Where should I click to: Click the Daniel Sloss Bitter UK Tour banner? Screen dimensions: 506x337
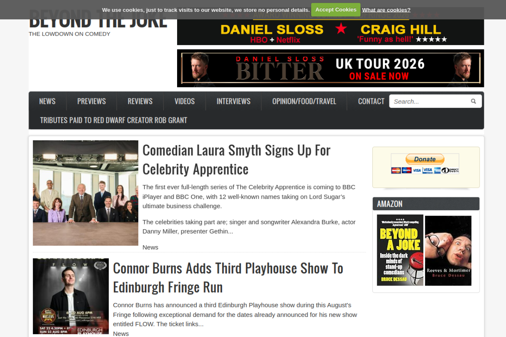click(x=330, y=68)
